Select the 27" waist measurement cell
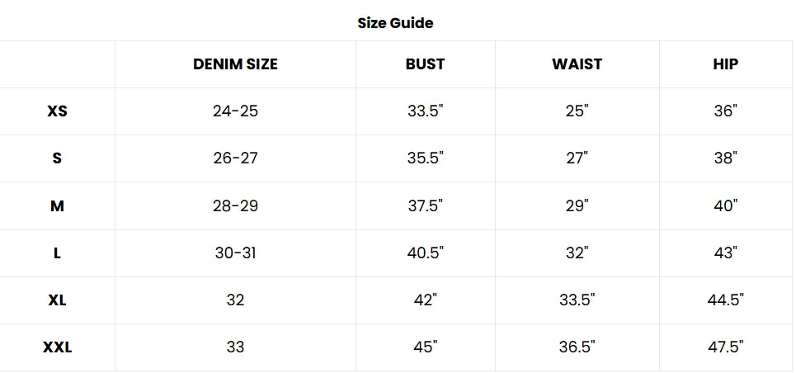The height and width of the screenshot is (373, 796). coord(577,158)
